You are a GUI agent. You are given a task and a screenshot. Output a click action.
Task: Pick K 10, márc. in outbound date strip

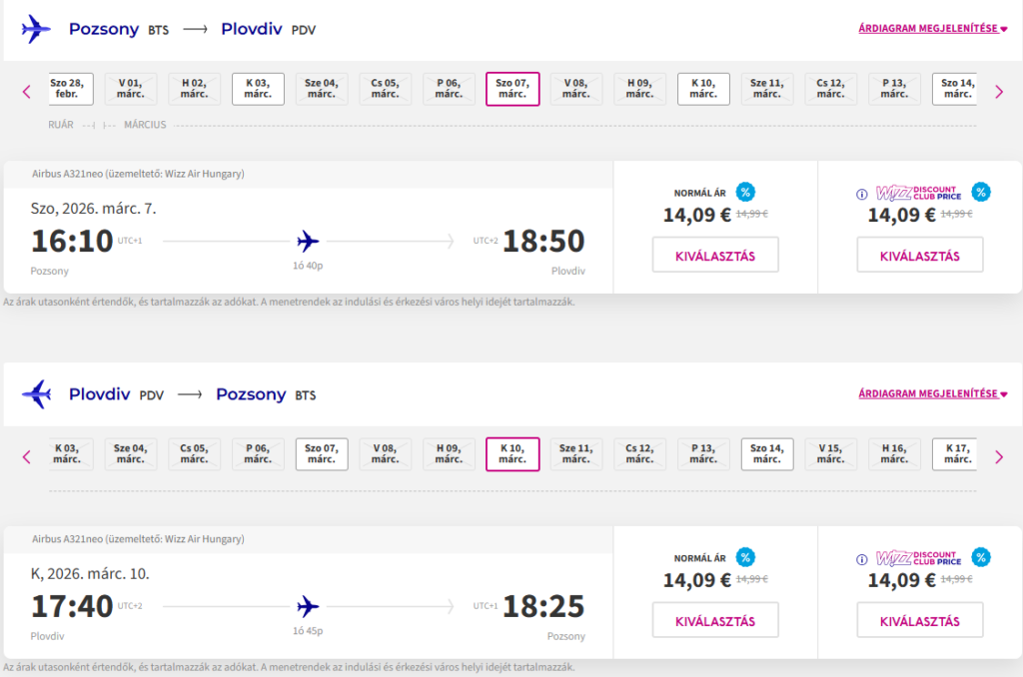click(x=703, y=89)
